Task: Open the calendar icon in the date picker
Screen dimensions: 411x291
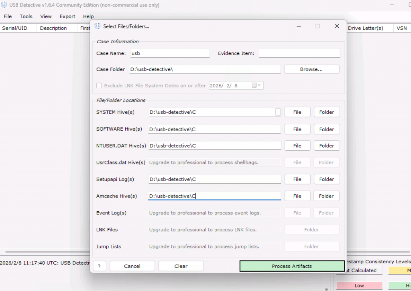Action: coord(254,85)
